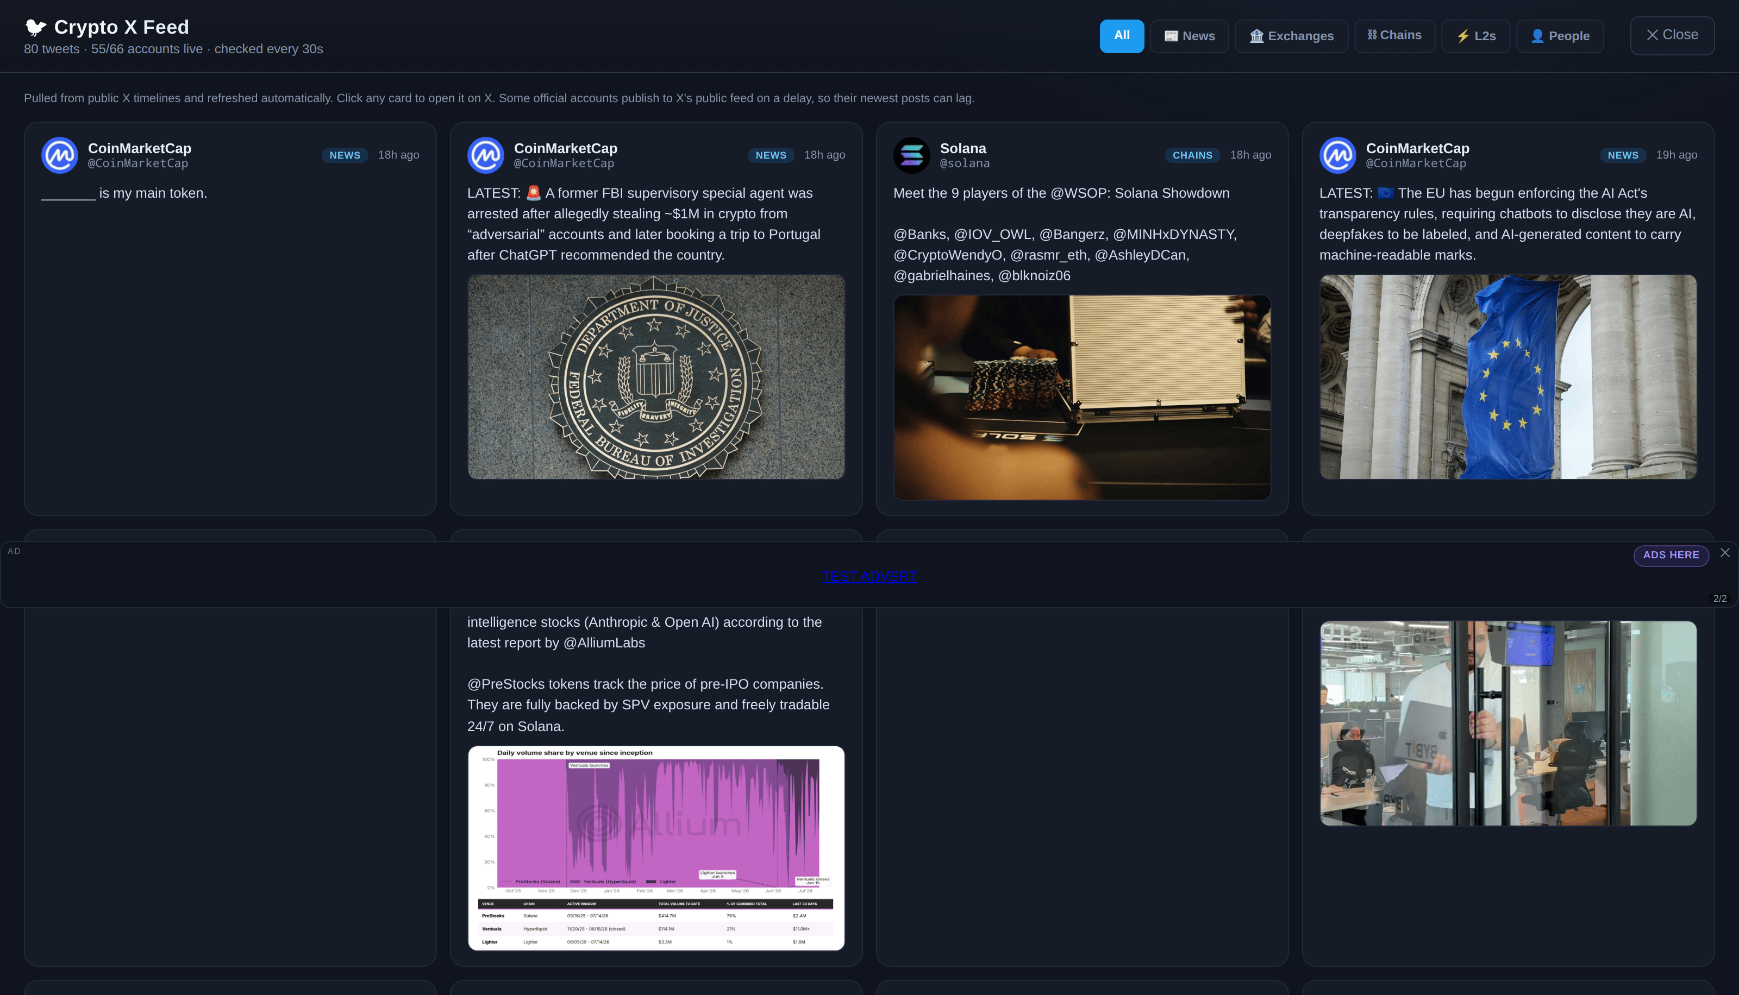The image size is (1739, 995).
Task: Switch to the News filter tab
Action: tap(1188, 35)
